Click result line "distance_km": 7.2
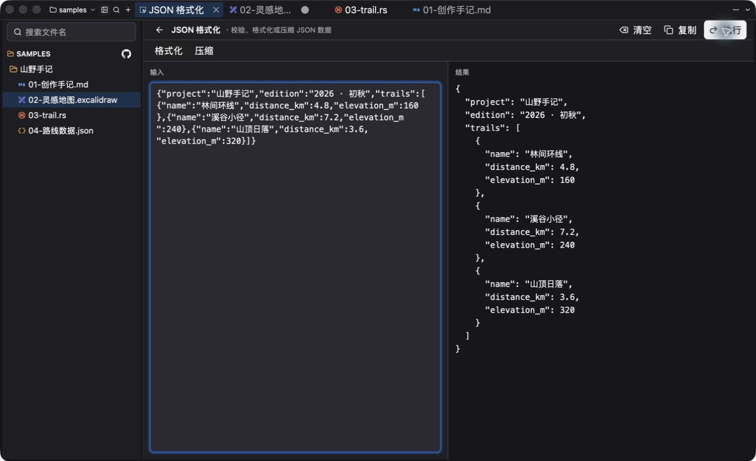 coord(533,232)
